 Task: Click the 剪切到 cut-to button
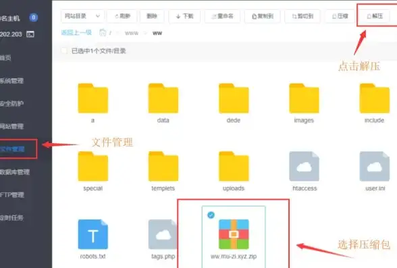click(x=302, y=16)
